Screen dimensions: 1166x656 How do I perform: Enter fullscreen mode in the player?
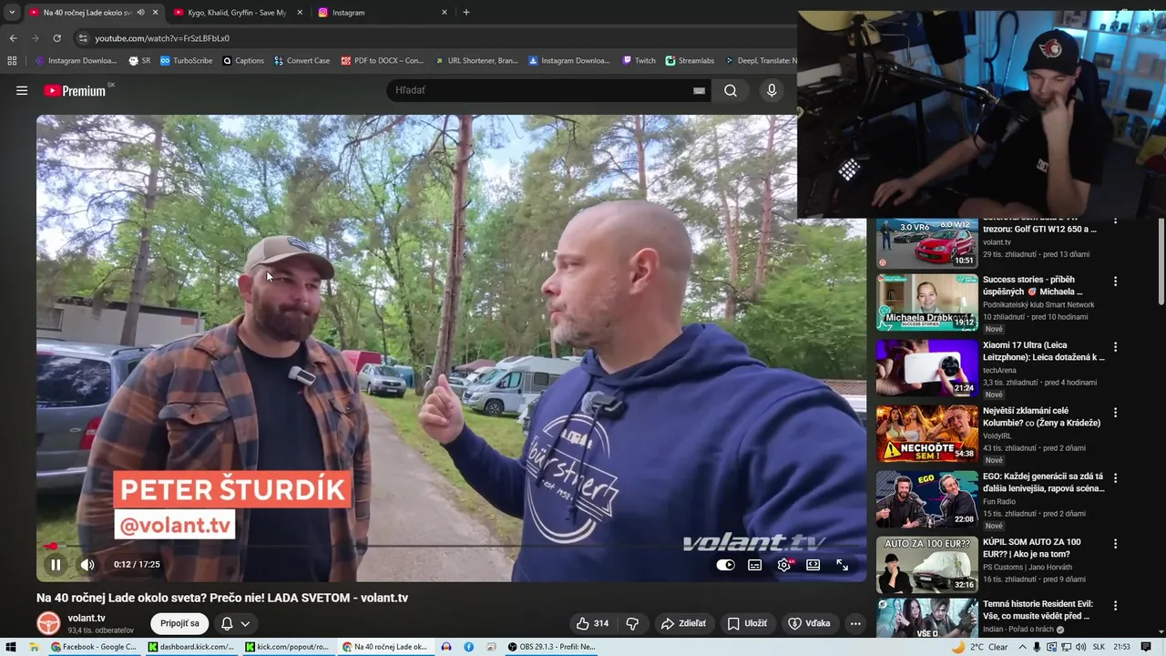coord(842,565)
